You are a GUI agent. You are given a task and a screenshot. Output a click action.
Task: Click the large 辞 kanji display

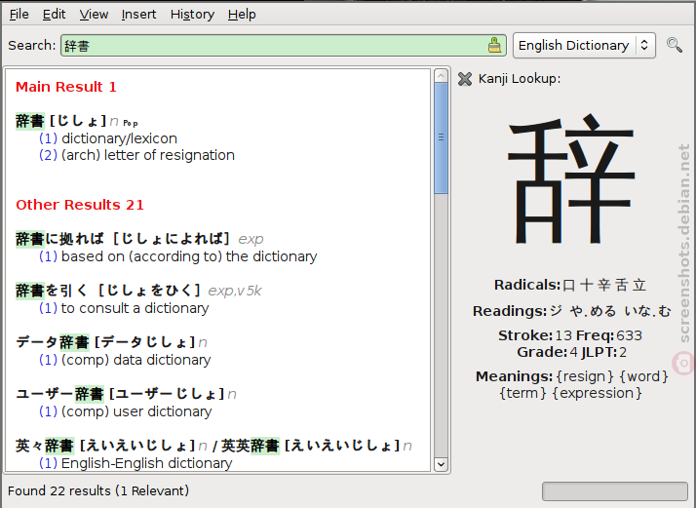pyautogui.click(x=571, y=179)
